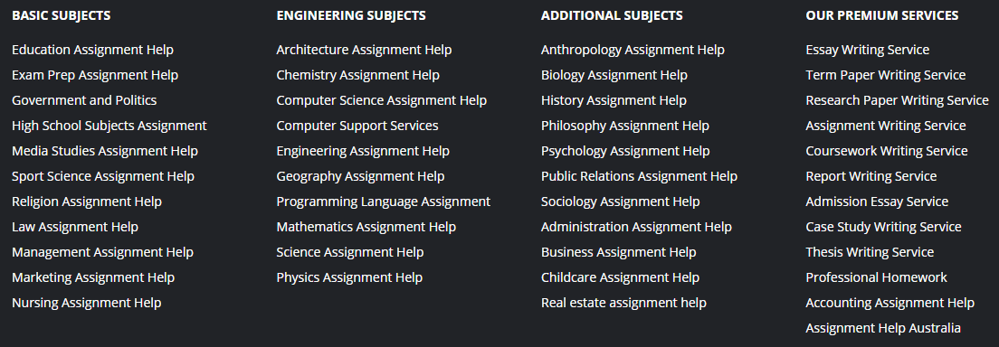Open Anthropology Assignment Help link
Image resolution: width=999 pixels, height=347 pixels.
click(633, 50)
